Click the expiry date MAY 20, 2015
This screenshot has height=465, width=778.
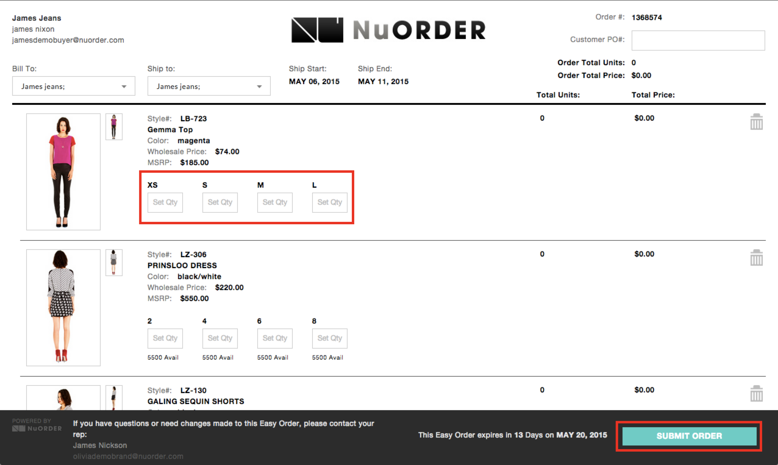coord(582,435)
